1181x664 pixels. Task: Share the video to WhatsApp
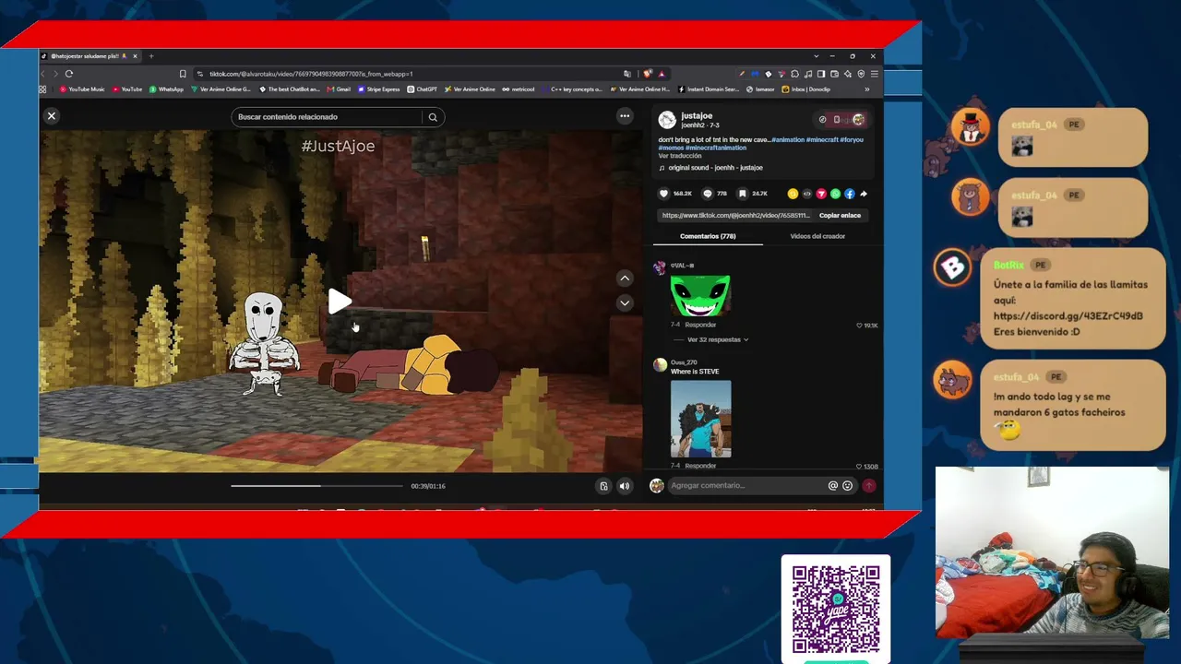[835, 194]
